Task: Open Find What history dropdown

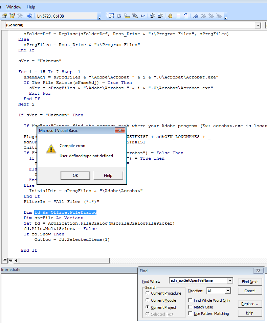Action: [230, 281]
